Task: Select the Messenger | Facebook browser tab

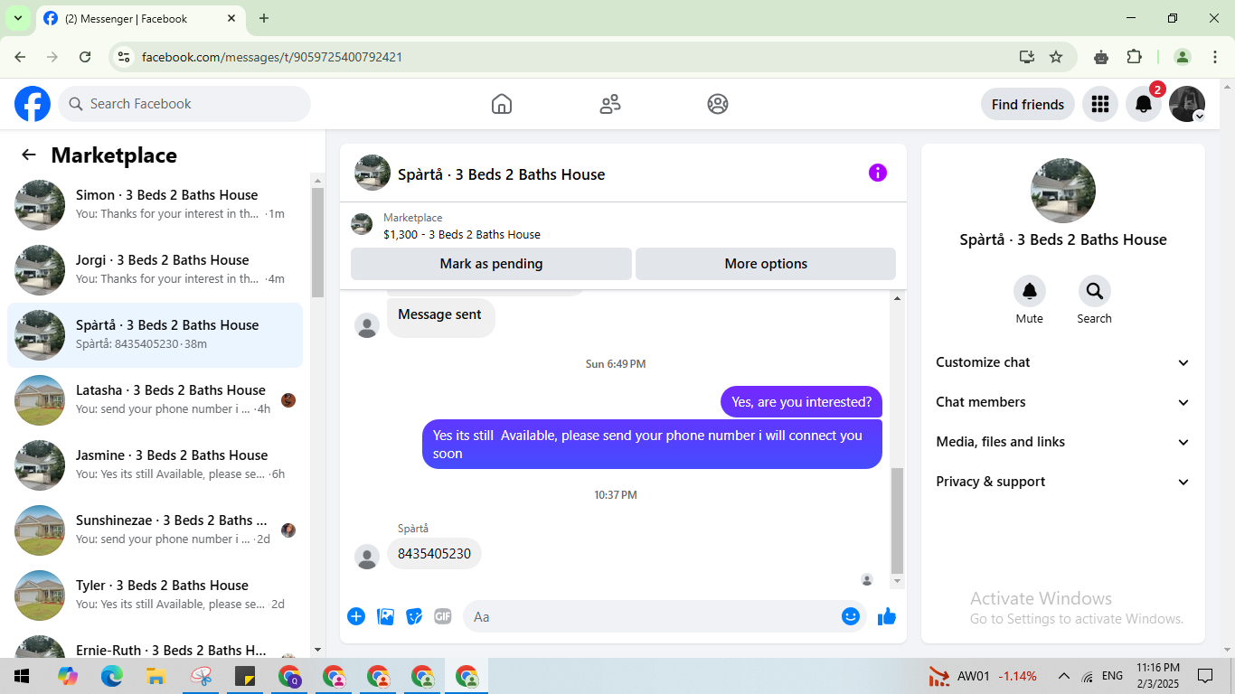Action: 141,18
